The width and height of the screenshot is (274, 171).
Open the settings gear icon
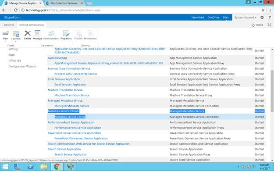[262, 17]
